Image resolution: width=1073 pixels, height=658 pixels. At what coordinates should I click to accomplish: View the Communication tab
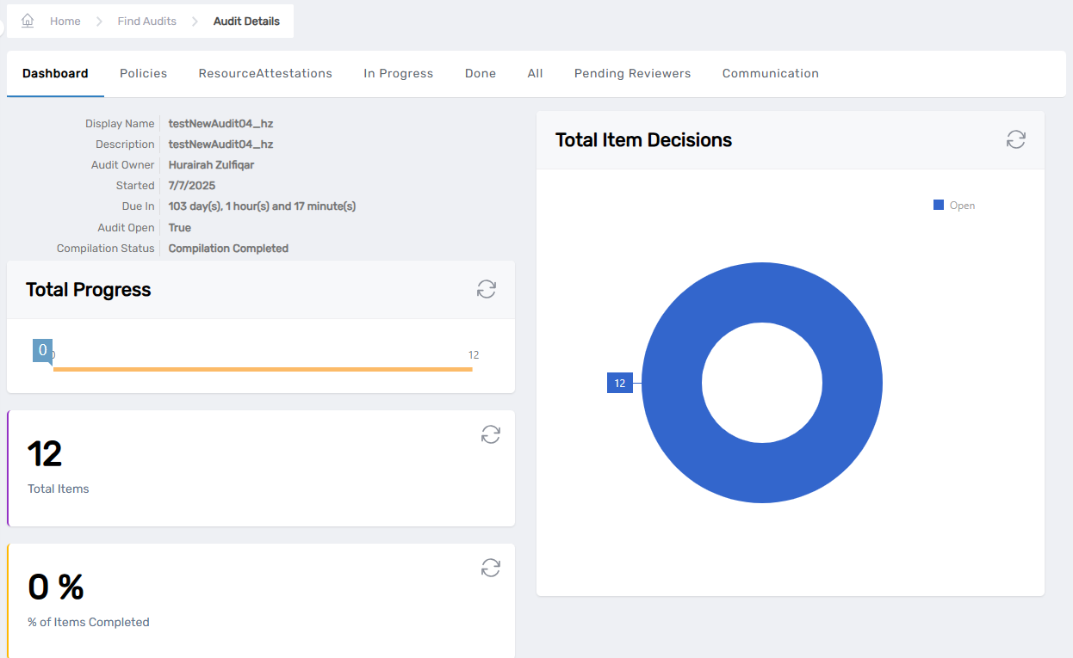tap(770, 73)
